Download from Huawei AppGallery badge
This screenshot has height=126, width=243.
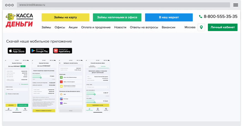(62, 51)
